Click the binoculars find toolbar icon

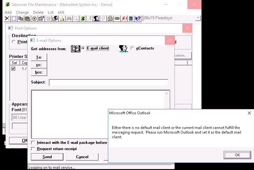pos(69,19)
